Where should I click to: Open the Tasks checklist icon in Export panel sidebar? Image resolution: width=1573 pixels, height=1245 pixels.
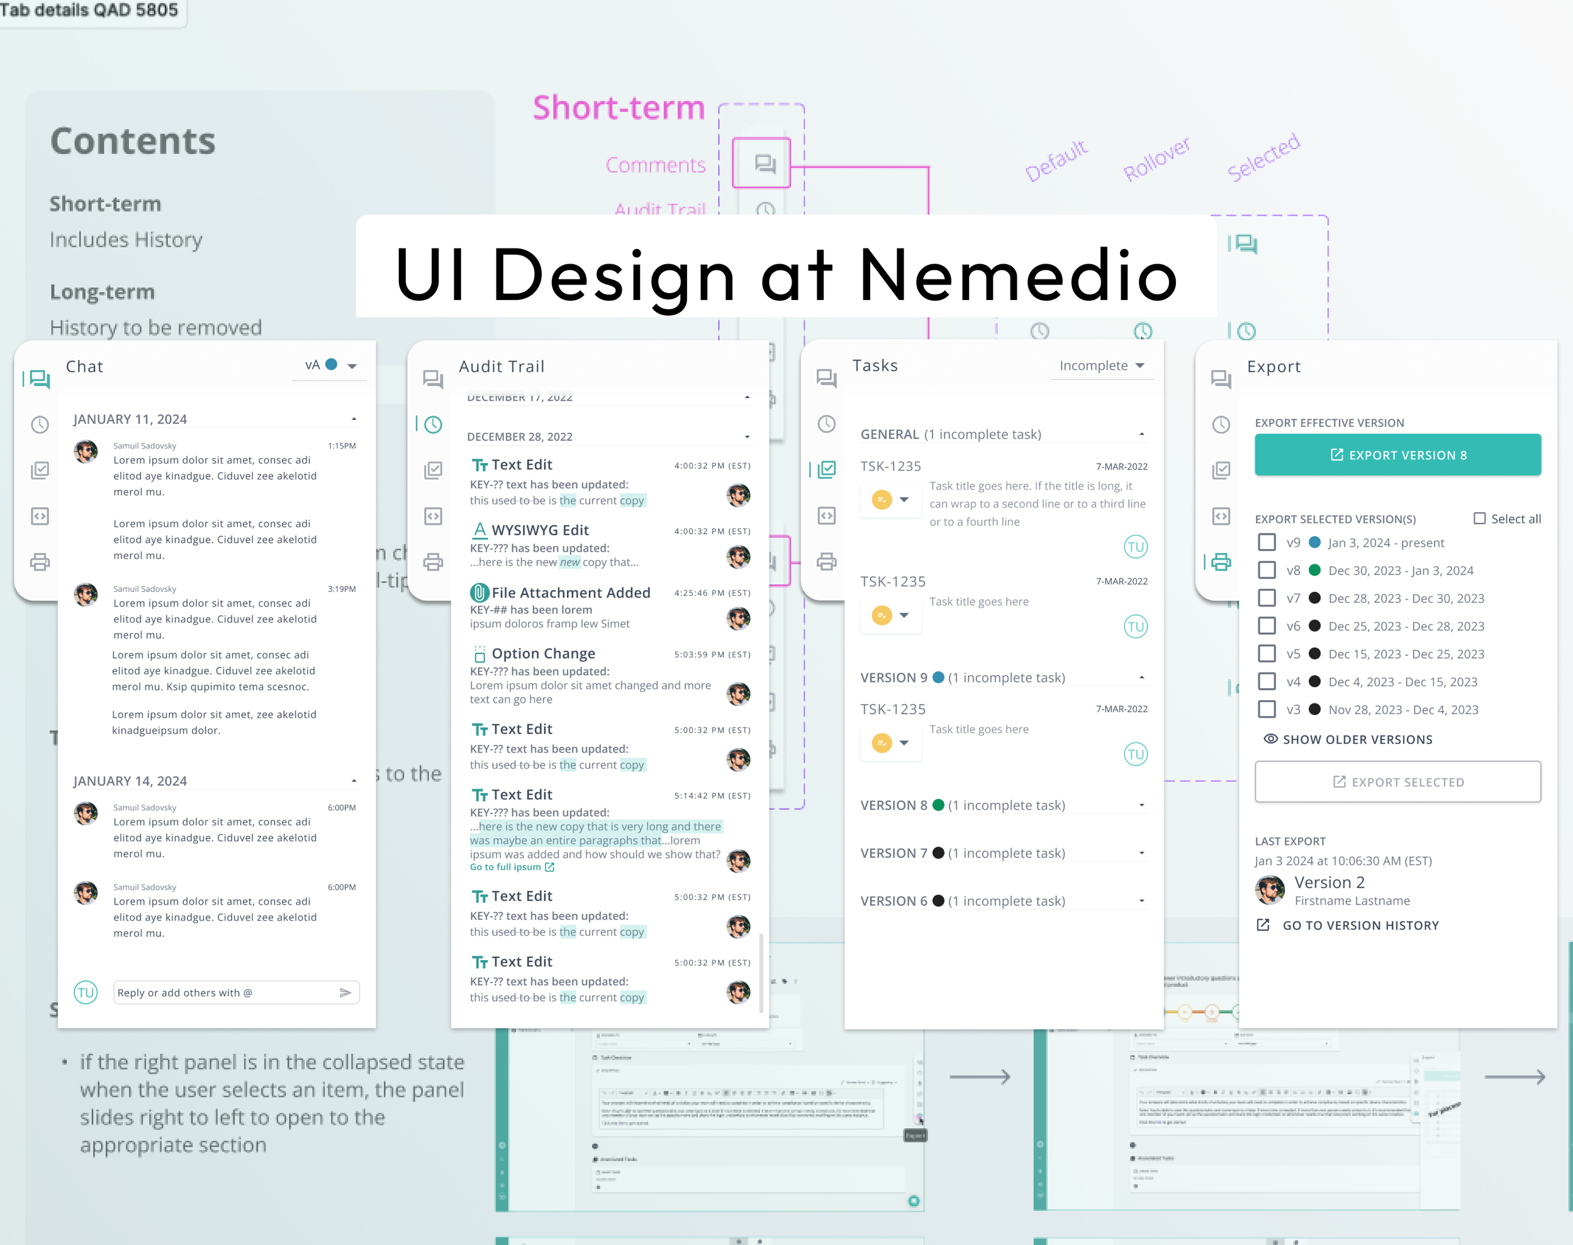pos(1221,470)
